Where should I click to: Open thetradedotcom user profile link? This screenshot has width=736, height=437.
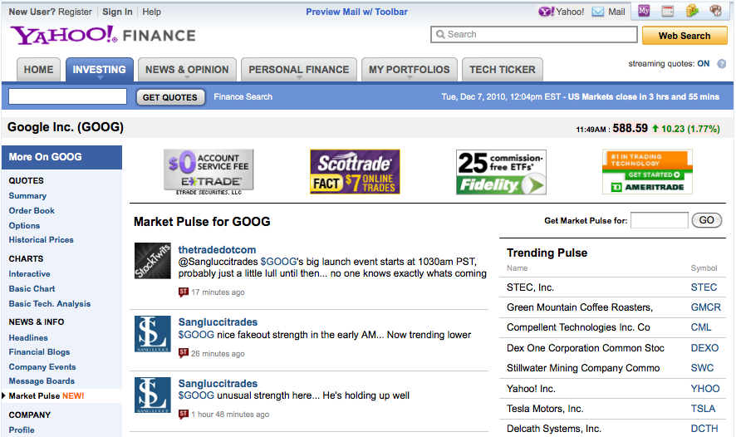click(x=217, y=250)
